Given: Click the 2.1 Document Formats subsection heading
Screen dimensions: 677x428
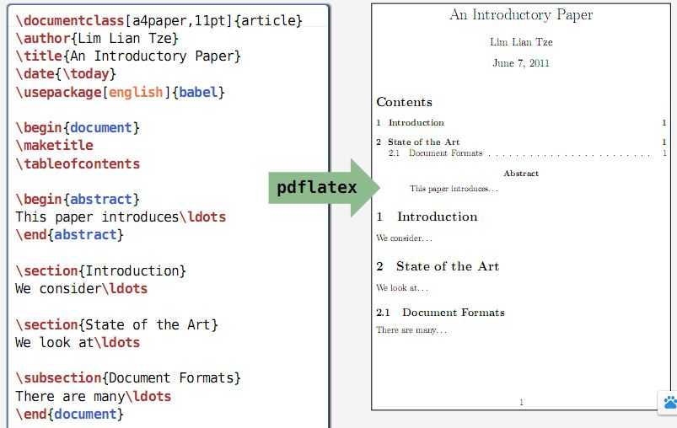Looking at the screenshot, I should click(x=440, y=313).
